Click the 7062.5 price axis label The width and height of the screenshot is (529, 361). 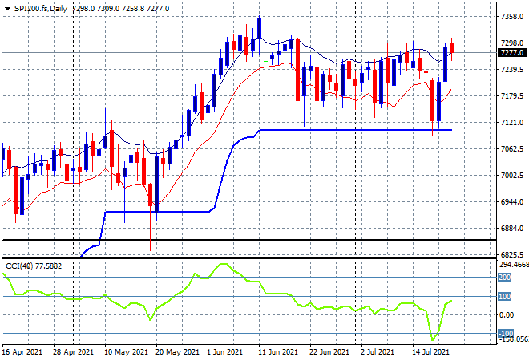coord(512,149)
